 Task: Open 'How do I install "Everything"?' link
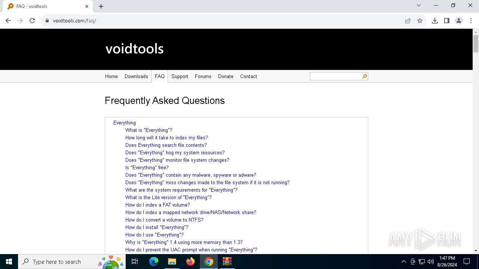tap(157, 227)
